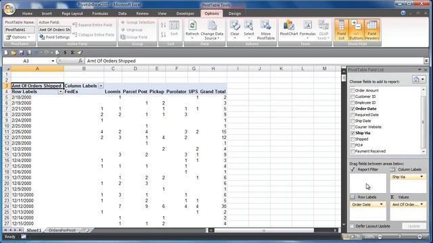Sort descending Z to A icon
Image resolution: width=433 pixels, height=243 pixels.
point(163,34)
